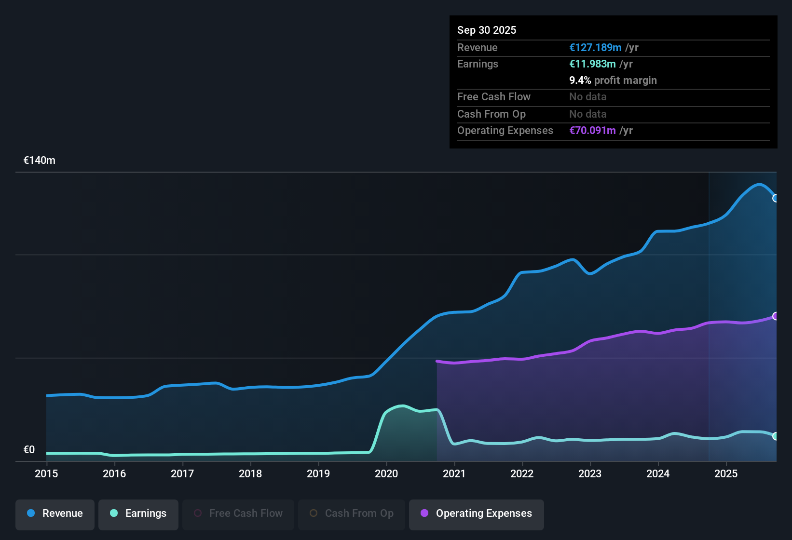Toggle the Earnings series legend button
The image size is (792, 540).
[138, 514]
